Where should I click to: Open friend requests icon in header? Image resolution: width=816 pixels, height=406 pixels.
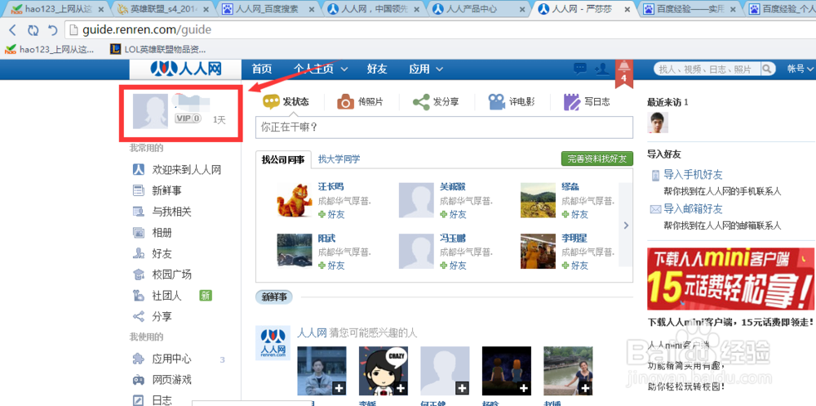coord(602,69)
